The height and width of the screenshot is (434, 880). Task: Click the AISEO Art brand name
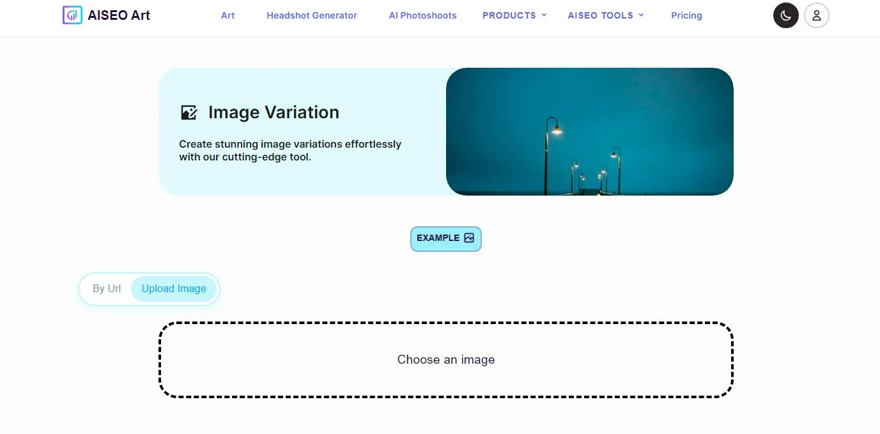pos(119,15)
